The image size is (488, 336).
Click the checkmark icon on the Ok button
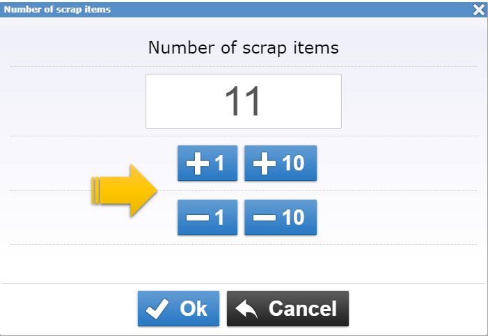pyautogui.click(x=159, y=309)
